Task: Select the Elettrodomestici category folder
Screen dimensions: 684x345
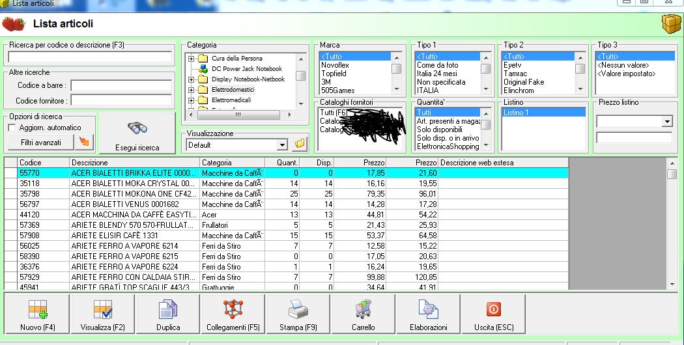Action: [233, 89]
